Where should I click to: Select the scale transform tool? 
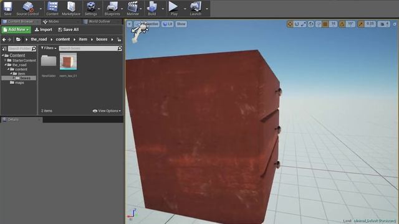tap(304, 24)
